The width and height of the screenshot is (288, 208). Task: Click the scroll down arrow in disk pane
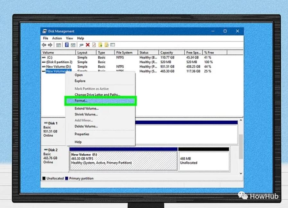click(241, 173)
